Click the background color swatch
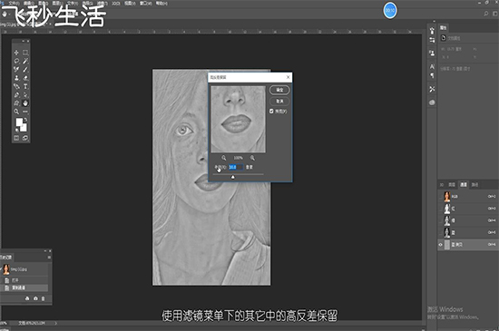Screen dimensions: 499x331 click(24, 127)
